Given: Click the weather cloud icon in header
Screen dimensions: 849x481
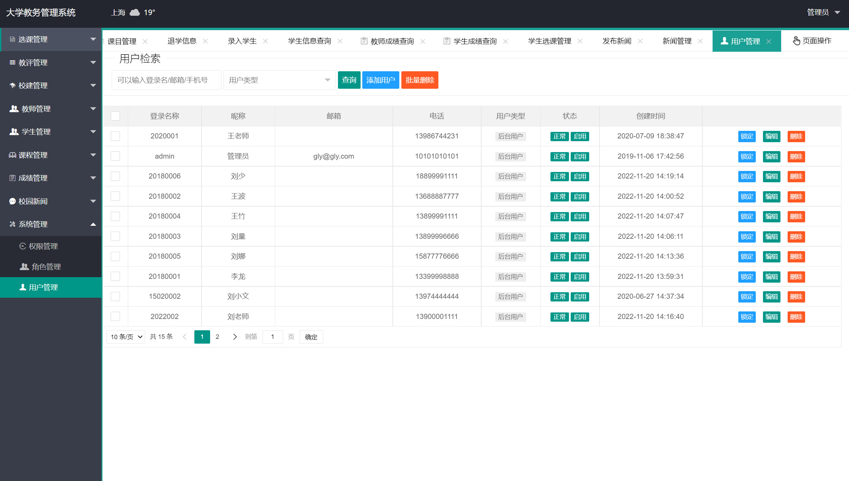Looking at the screenshot, I should click(134, 12).
